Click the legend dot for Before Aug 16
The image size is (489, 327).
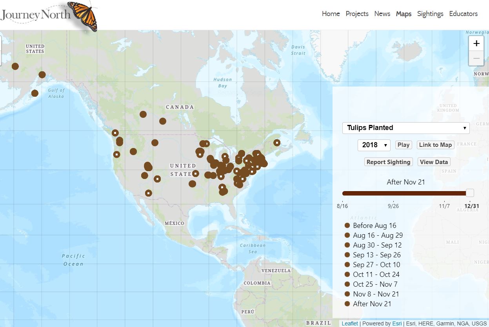coord(347,225)
